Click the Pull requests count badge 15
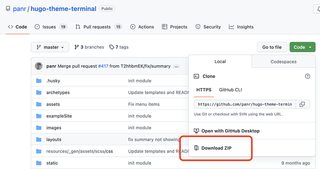320x169 pixels. [118, 27]
